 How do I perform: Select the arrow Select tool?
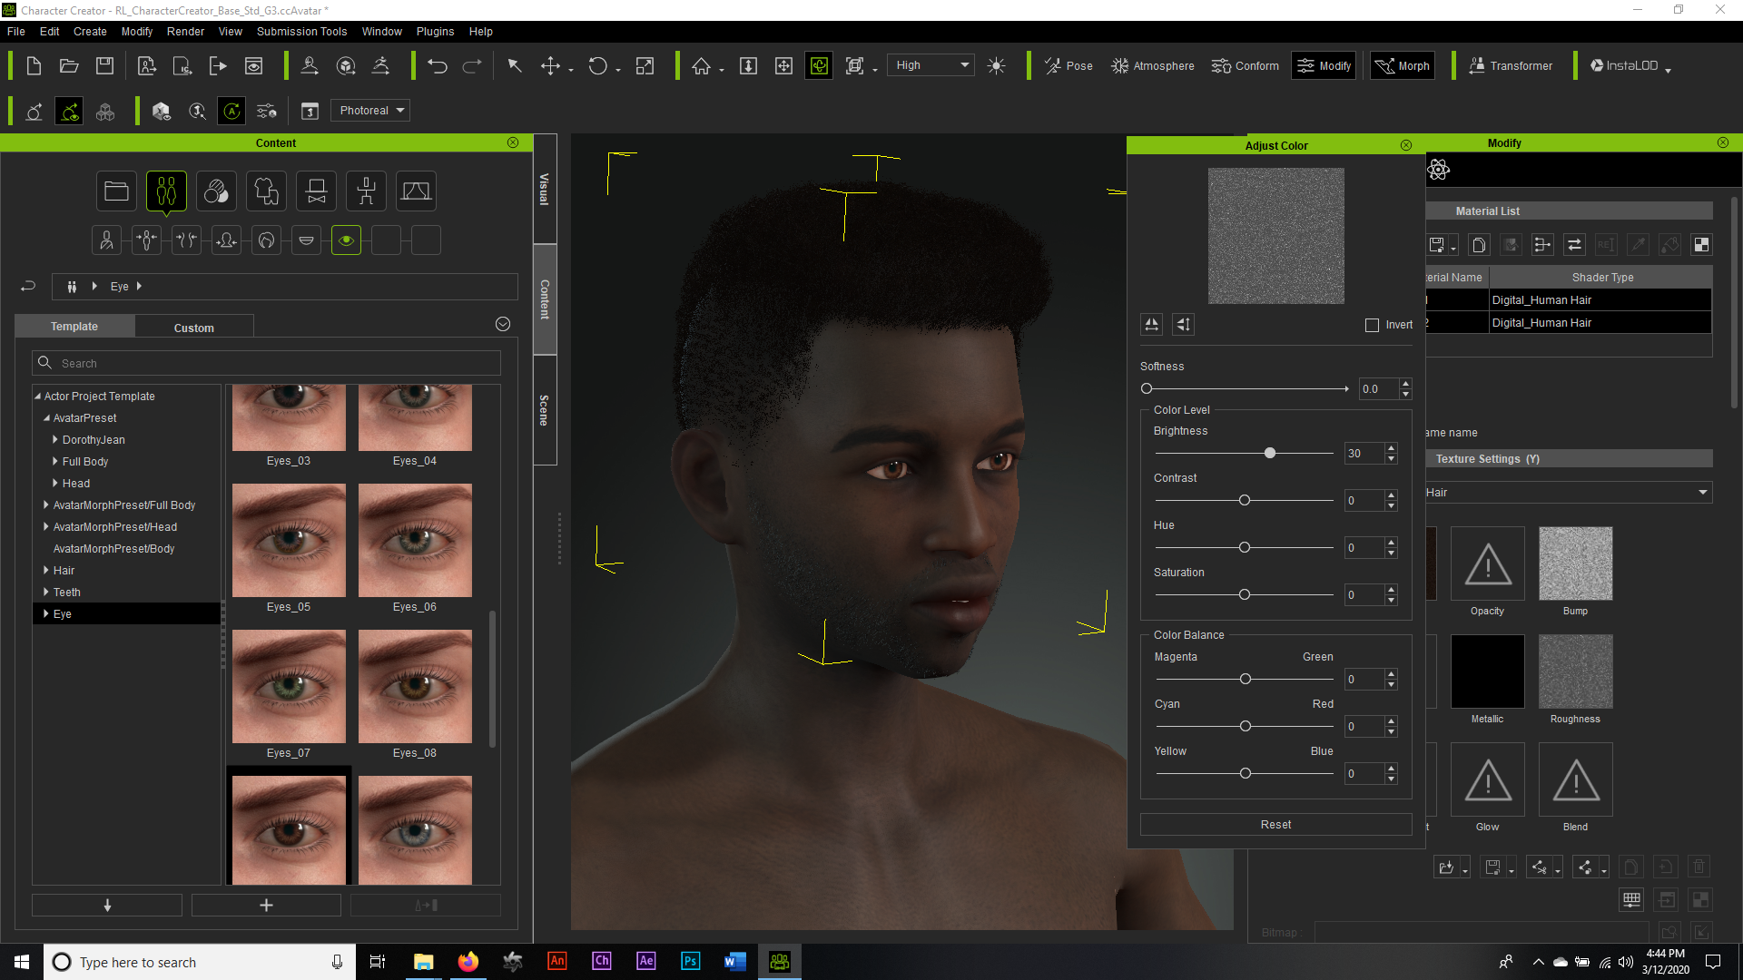[515, 65]
